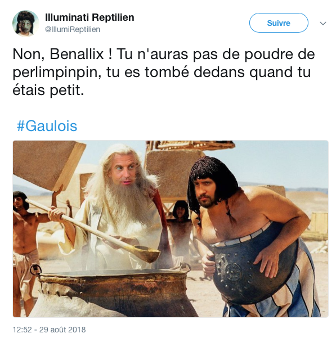Click the Illuminati Reptilien profile avatar
The image size is (336, 338).
(26, 23)
